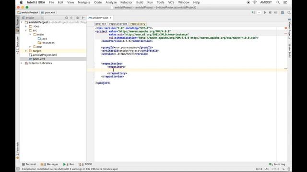Open Spotlight search in macOS menu bar

tap(278, 2)
